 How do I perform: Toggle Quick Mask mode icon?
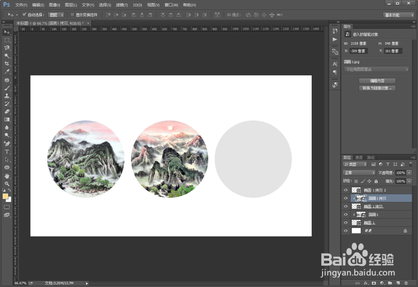point(7,207)
